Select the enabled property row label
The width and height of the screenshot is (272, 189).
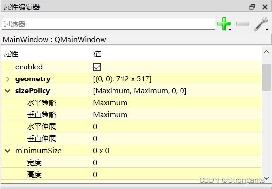pyautogui.click(x=29, y=67)
